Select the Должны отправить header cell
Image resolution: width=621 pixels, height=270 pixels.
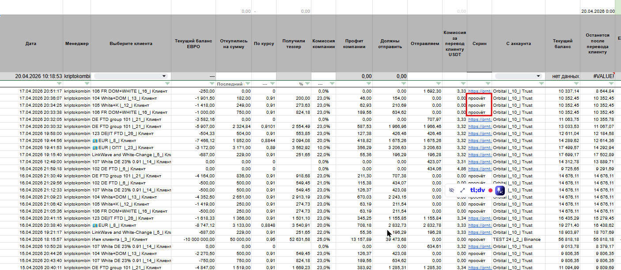[390, 44]
